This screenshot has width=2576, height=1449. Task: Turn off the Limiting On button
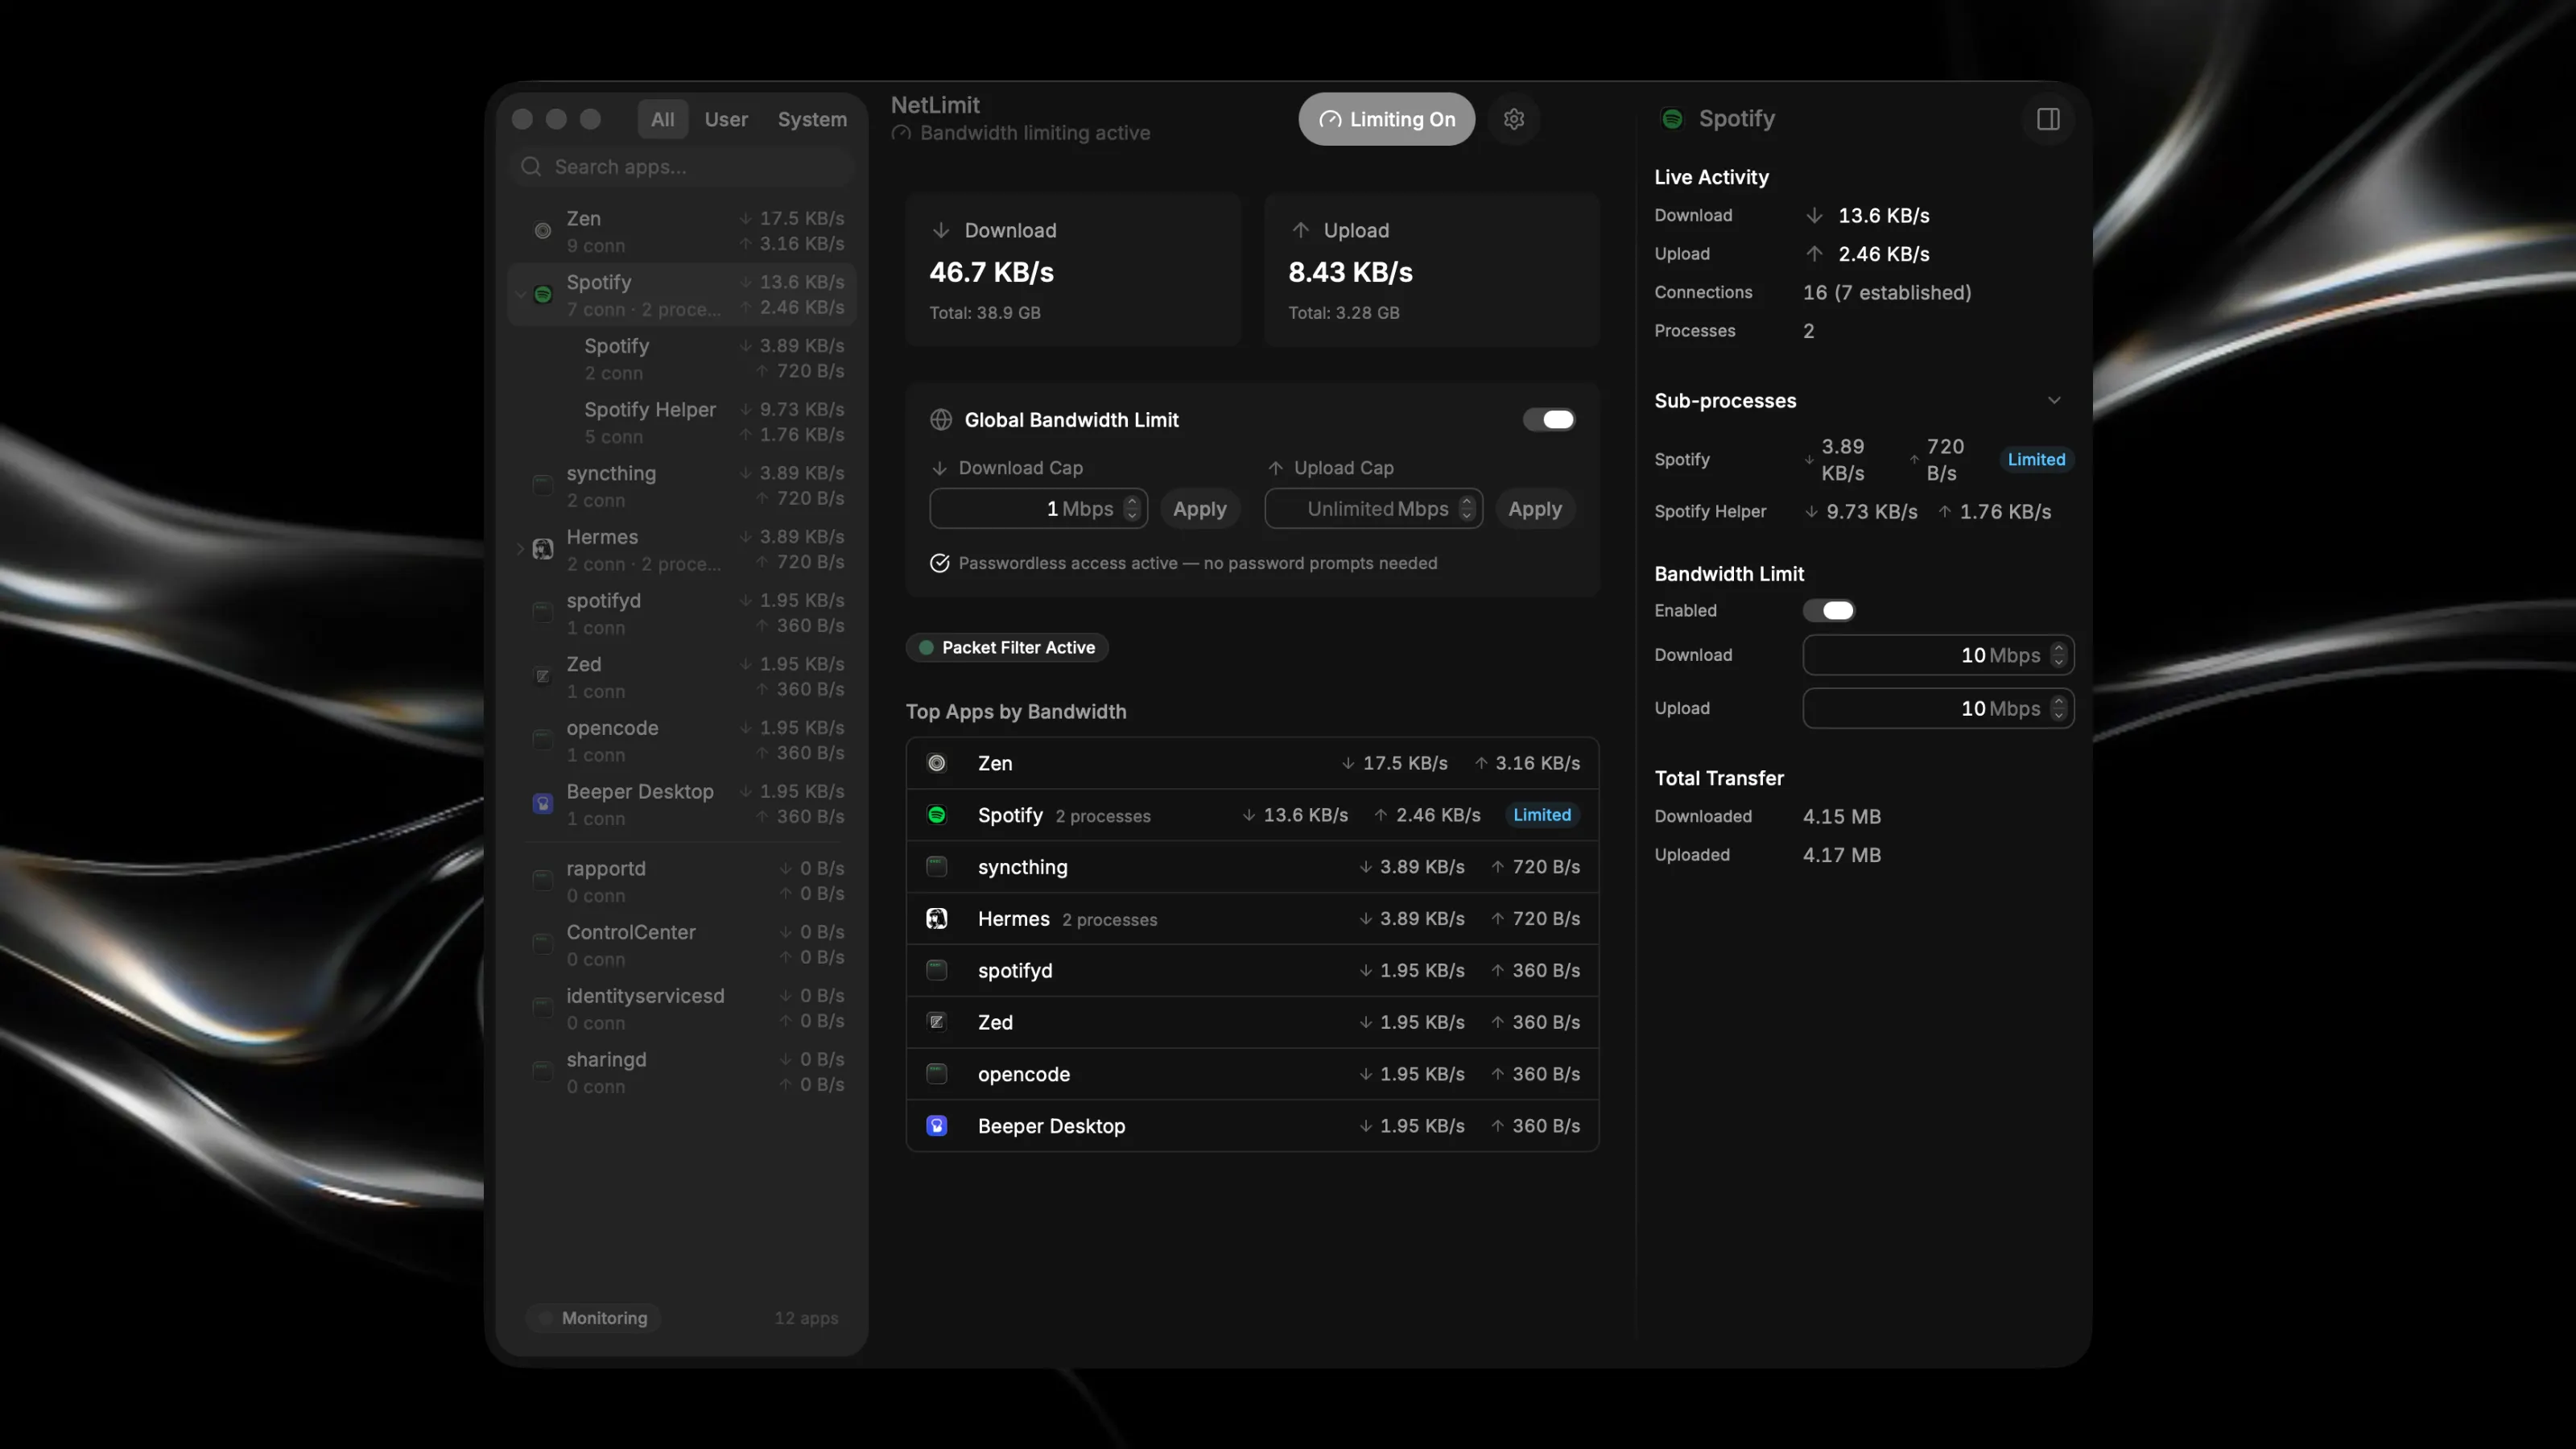pos(1387,119)
